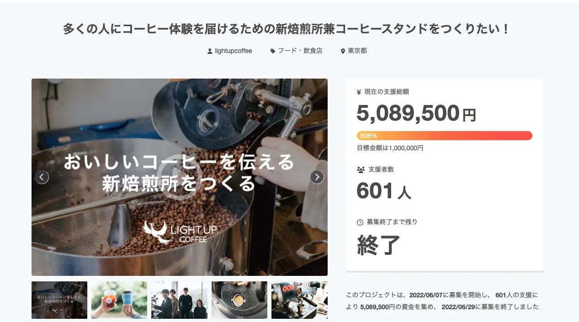Play the project video in main image
Image resolution: width=579 pixels, height=322 pixels.
click(180, 177)
